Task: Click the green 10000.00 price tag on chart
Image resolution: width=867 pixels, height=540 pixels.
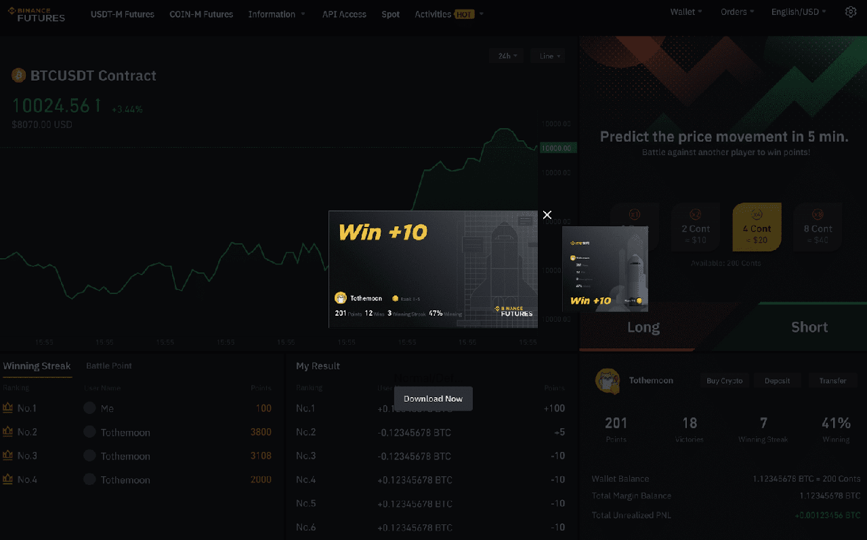Action: 558,148
